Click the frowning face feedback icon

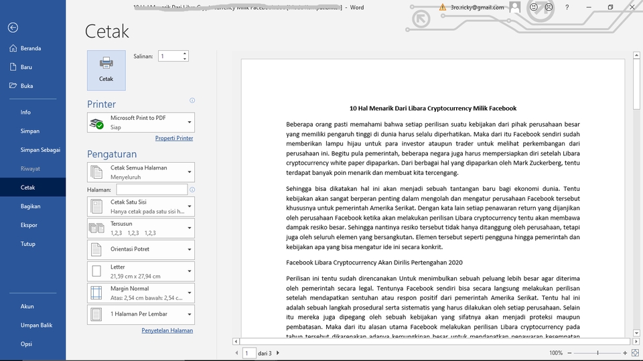click(549, 7)
